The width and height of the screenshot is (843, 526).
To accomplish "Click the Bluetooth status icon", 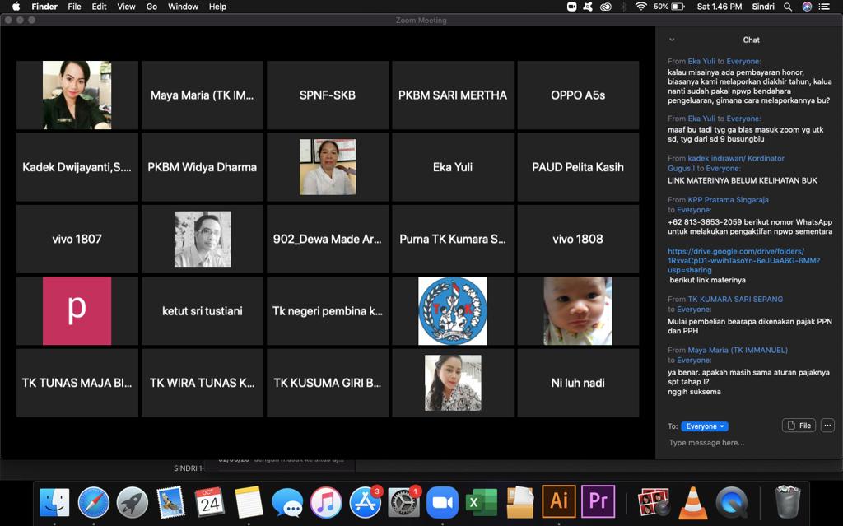I will [x=623, y=7].
